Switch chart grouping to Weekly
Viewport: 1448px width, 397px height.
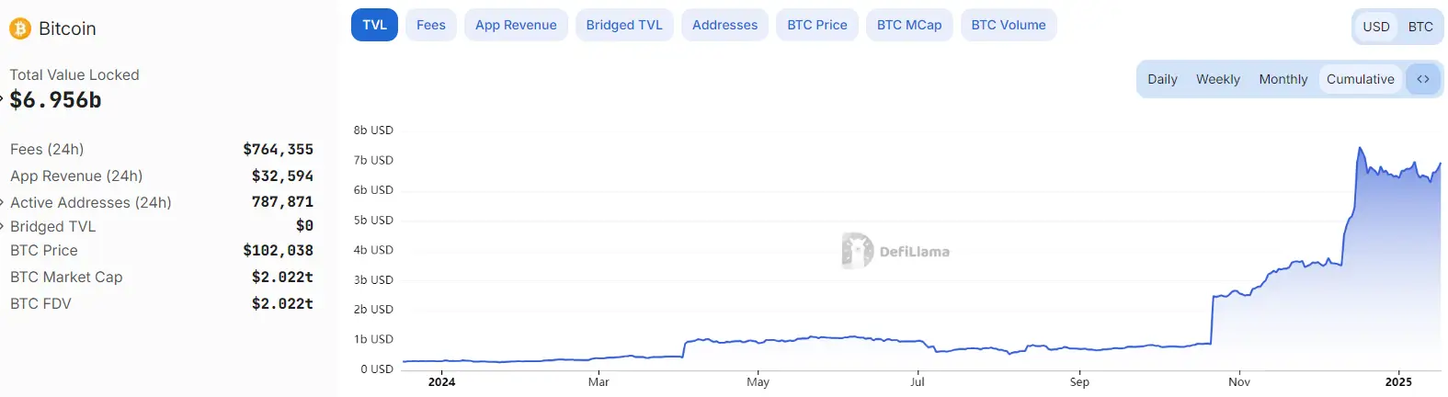click(1217, 79)
